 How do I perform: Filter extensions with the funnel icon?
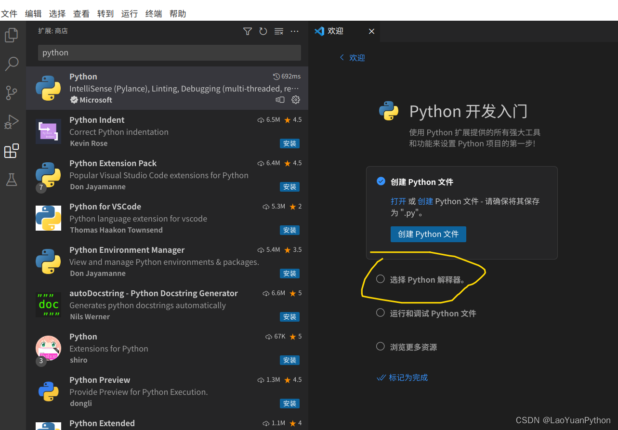[248, 31]
